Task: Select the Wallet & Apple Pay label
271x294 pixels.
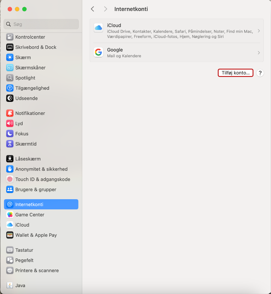Action: coord(36,235)
